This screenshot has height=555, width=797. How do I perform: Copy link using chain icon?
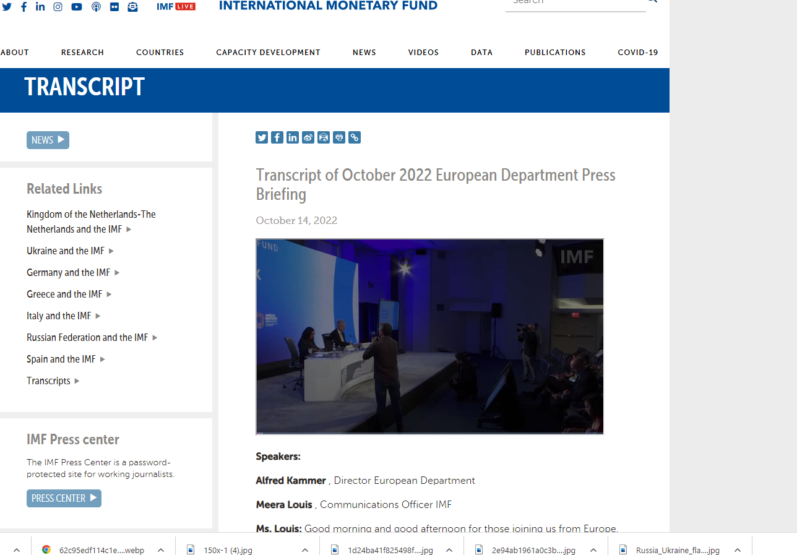coord(355,137)
